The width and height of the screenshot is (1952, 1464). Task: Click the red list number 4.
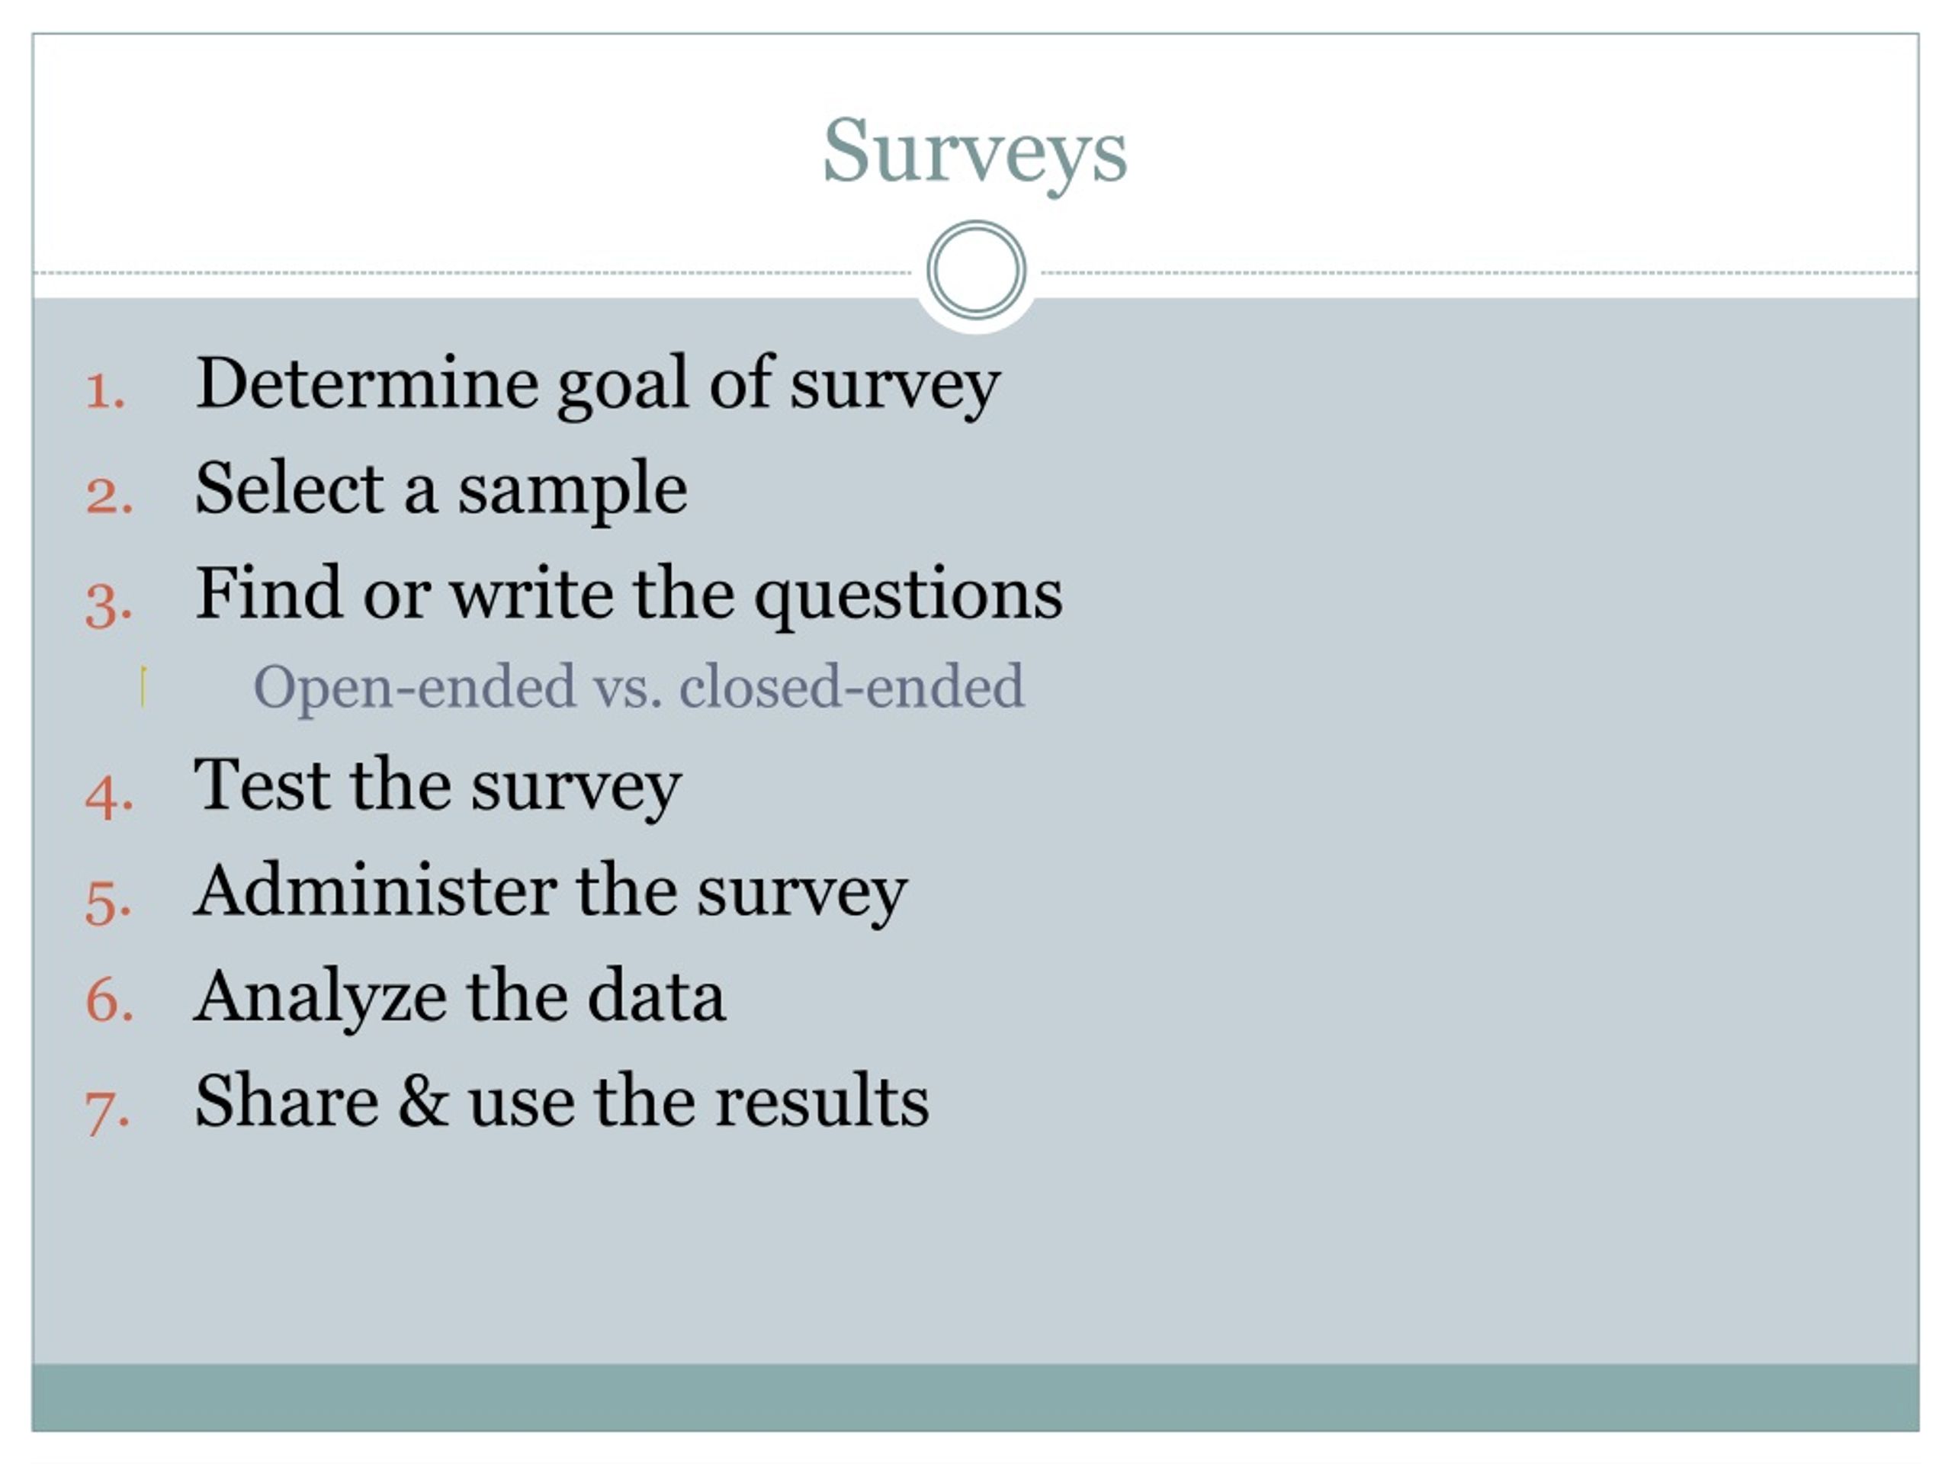pos(110,796)
